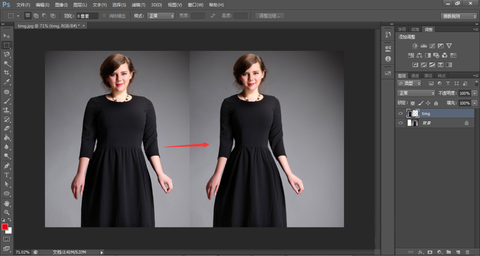480x256 pixels.
Task: Toggle lock transparent pixels icon
Action: [412, 103]
